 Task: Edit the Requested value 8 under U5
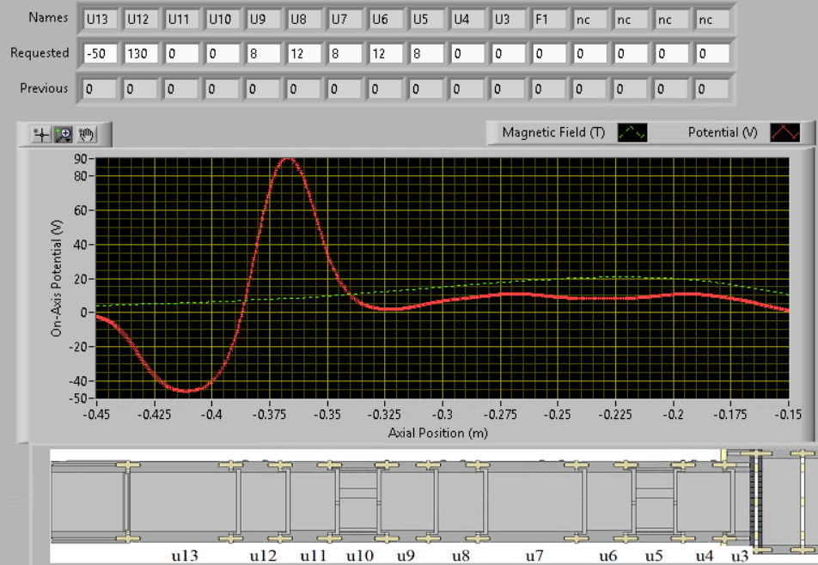point(426,53)
